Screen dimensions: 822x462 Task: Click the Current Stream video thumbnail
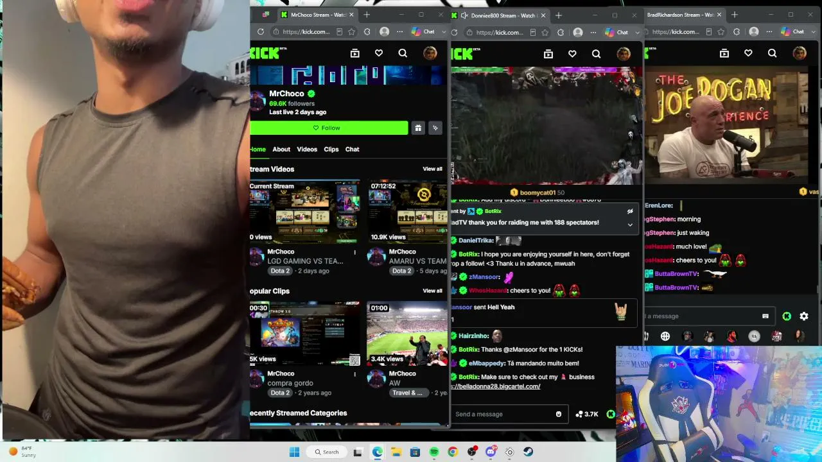[305, 211]
